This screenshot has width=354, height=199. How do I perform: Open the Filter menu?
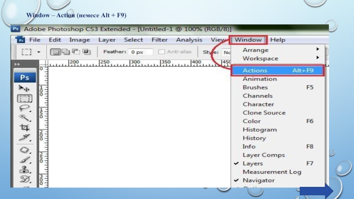click(x=159, y=40)
